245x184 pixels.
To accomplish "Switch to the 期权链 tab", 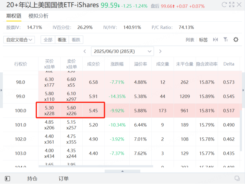I will [14, 16].
